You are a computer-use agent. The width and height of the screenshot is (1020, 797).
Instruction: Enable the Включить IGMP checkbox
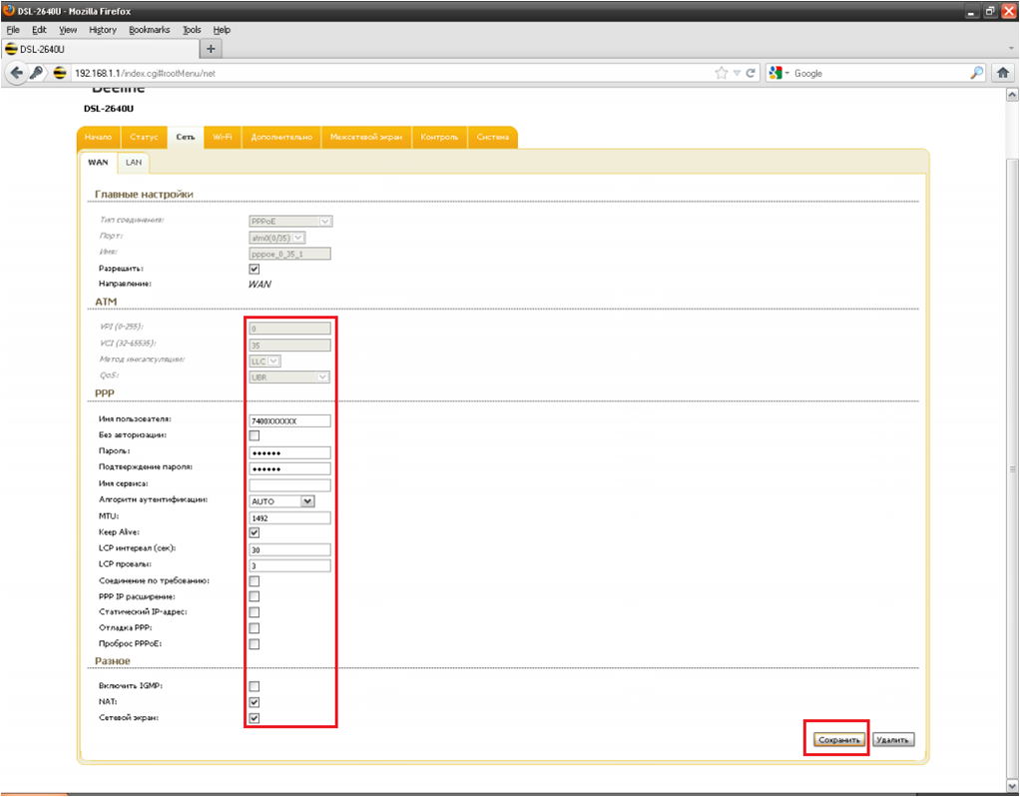coord(254,686)
